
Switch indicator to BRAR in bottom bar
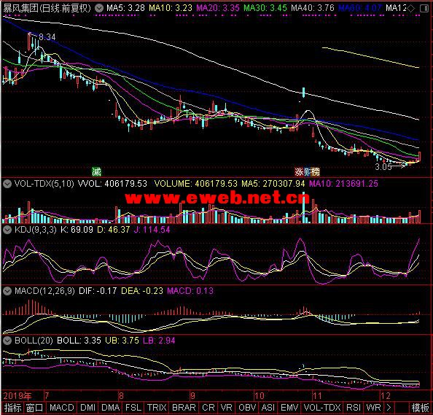point(184,408)
